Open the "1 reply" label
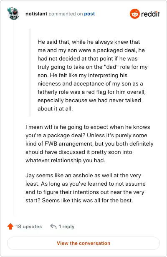167x257 pixels. 66,227
